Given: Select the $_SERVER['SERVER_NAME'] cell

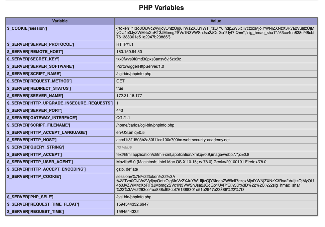Looking at the screenshot, I should [x=60, y=96].
